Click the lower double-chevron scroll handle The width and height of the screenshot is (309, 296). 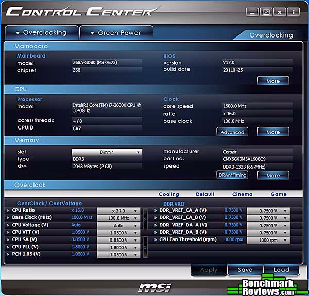(145, 247)
